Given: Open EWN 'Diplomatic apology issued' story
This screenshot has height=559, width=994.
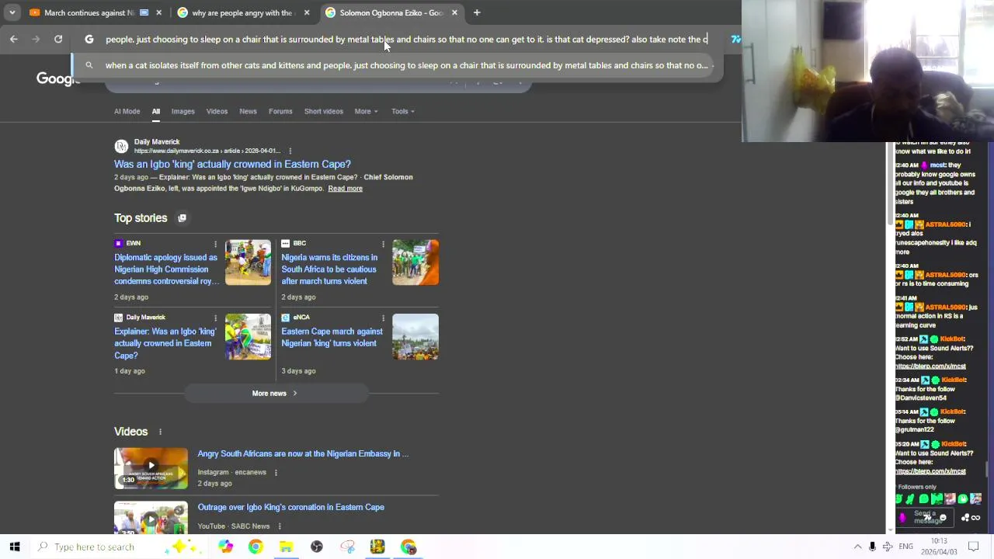Looking at the screenshot, I should click(165, 269).
